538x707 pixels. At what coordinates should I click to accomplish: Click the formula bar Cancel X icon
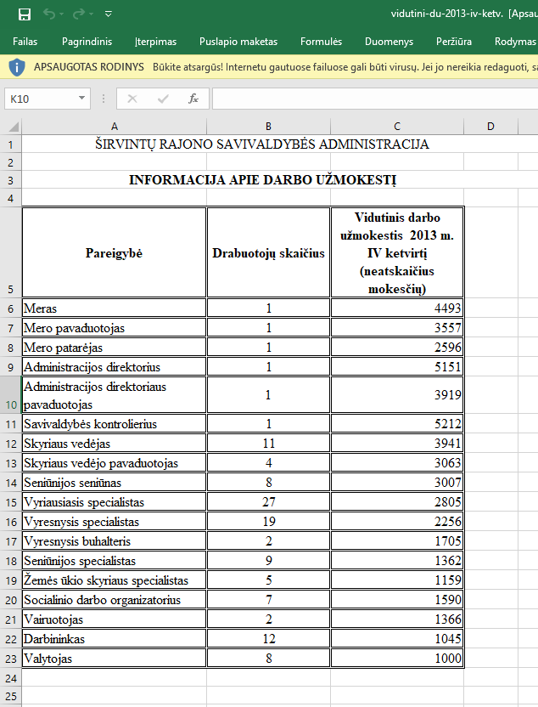[132, 99]
